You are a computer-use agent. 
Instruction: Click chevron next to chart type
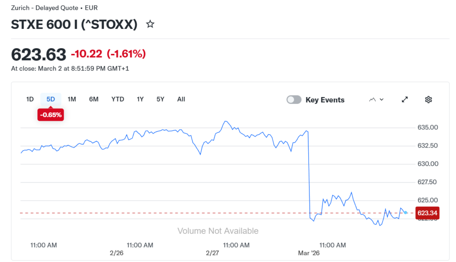382,100
